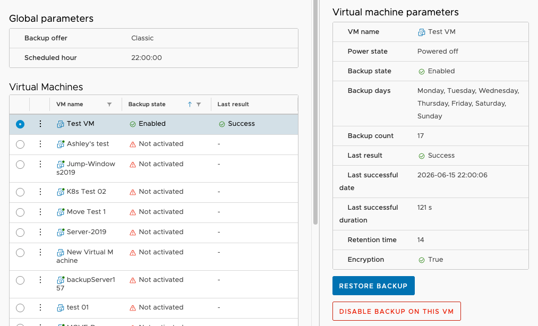This screenshot has width=538, height=326.
Task: Click the Powered off power state value
Action: 438,52
